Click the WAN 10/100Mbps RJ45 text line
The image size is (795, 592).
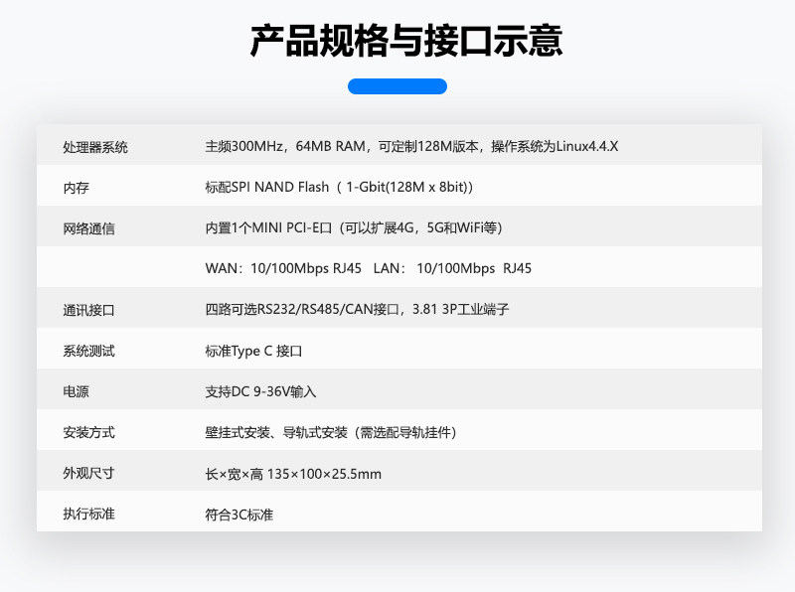click(368, 269)
